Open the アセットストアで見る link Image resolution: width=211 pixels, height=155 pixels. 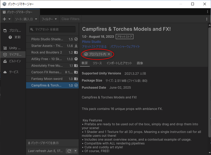[94, 47]
